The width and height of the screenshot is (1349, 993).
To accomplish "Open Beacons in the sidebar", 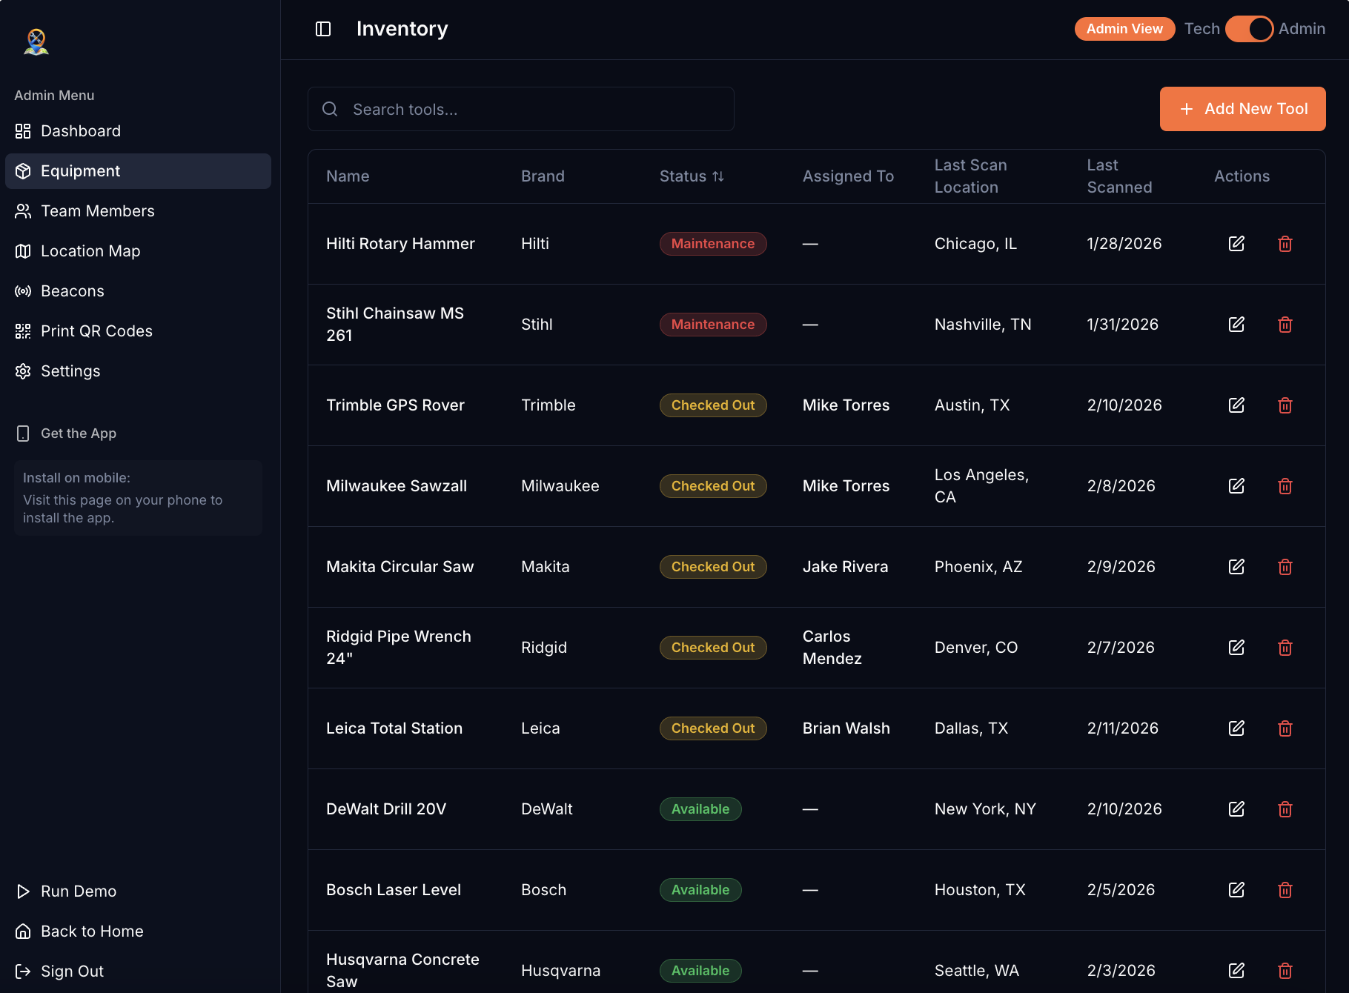I will pos(138,291).
